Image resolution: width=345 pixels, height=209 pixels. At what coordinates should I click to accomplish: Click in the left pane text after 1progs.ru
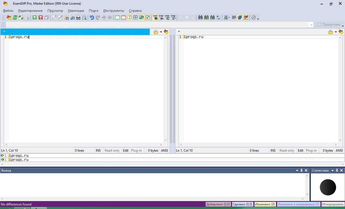(29, 37)
